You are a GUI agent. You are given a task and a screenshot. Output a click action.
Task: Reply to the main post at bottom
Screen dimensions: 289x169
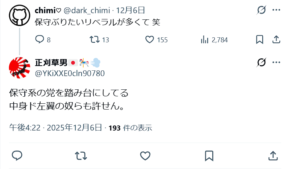[x=17, y=156]
